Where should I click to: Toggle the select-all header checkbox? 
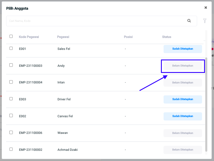click(x=11, y=36)
